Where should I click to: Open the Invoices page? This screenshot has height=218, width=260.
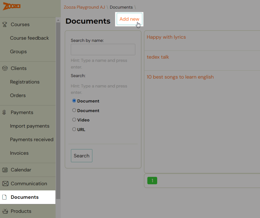click(x=19, y=153)
